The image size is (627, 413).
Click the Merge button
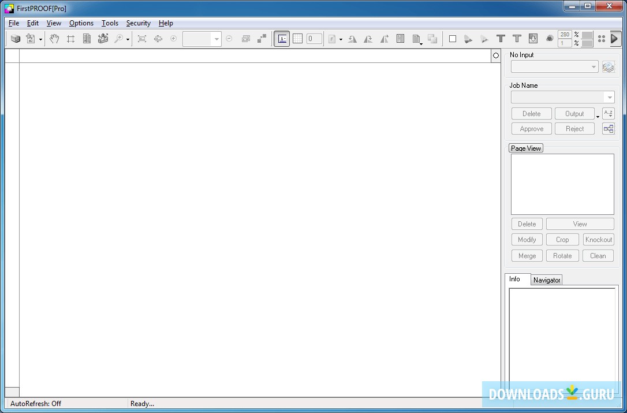point(527,256)
